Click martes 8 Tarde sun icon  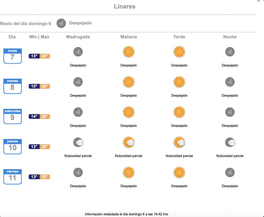tap(179, 82)
